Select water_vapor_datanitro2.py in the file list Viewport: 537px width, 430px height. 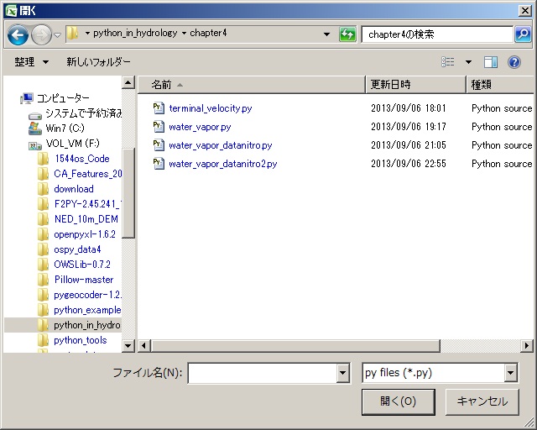(222, 164)
